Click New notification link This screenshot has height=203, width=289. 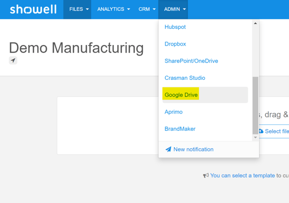point(193,149)
